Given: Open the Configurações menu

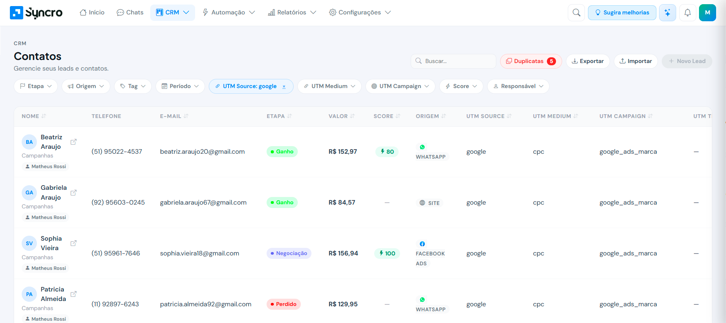Looking at the screenshot, I should pyautogui.click(x=360, y=13).
